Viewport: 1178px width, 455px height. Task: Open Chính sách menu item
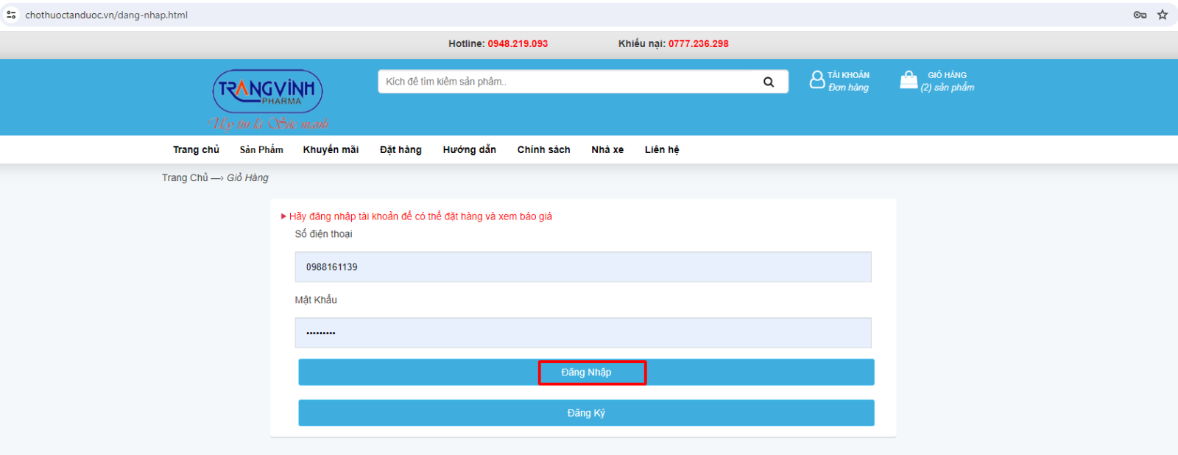tap(543, 149)
